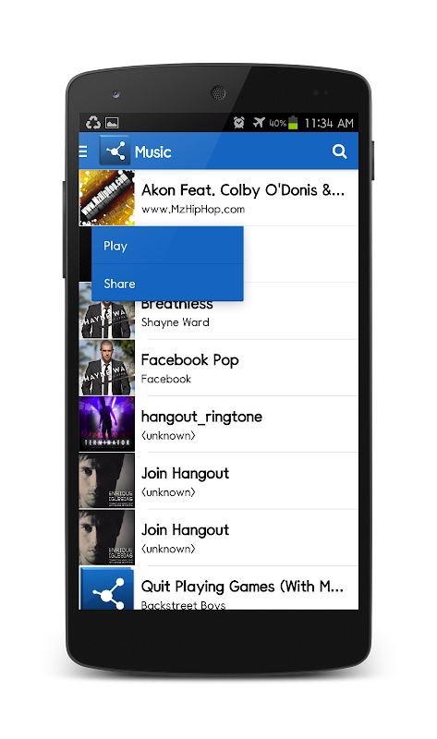The image size is (437, 739).
Task: Choose Share in the popup menu
Action: pos(167,284)
